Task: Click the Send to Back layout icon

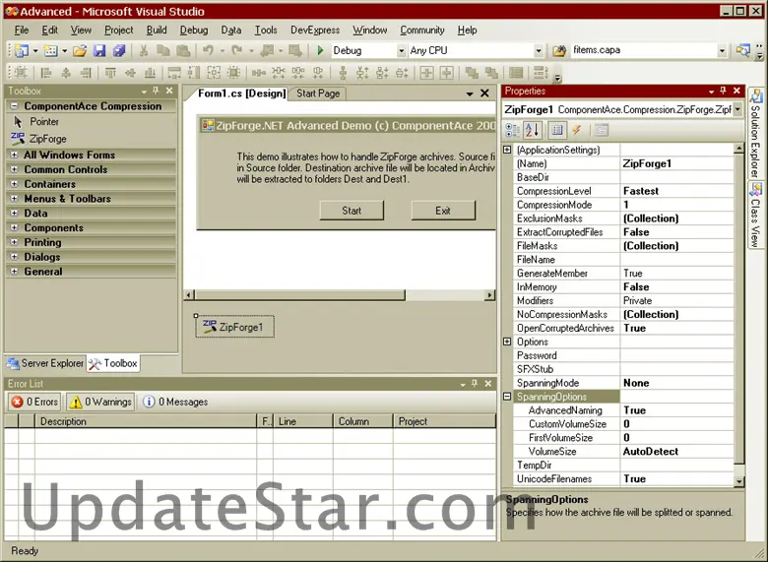Action: click(x=491, y=73)
